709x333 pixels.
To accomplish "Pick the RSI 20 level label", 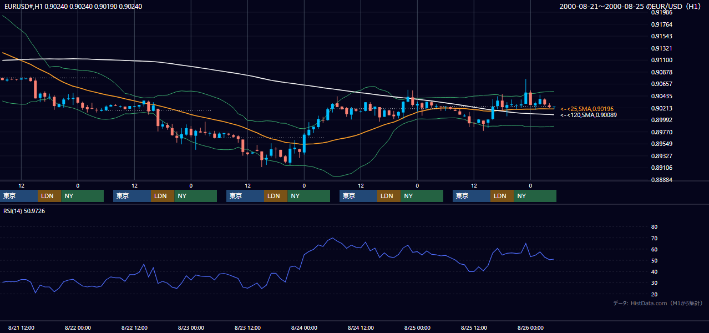I will [654, 294].
